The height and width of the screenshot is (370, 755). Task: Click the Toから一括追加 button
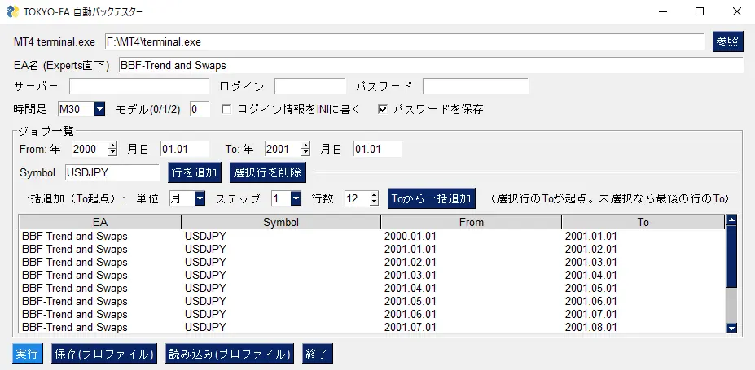click(x=432, y=198)
